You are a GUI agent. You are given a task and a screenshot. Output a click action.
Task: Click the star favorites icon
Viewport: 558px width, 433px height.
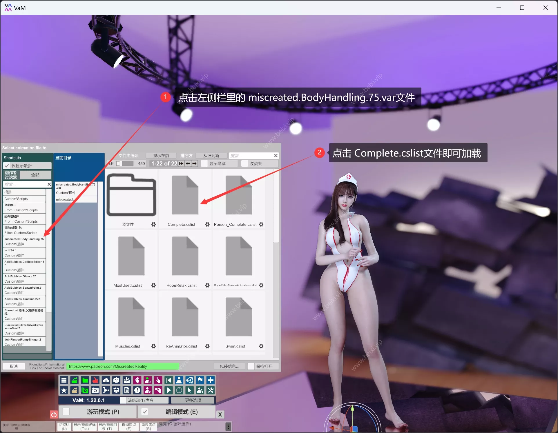(x=64, y=390)
